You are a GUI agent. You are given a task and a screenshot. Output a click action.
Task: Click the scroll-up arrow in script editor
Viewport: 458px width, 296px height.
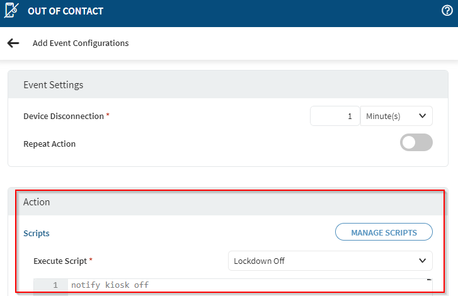click(x=430, y=280)
